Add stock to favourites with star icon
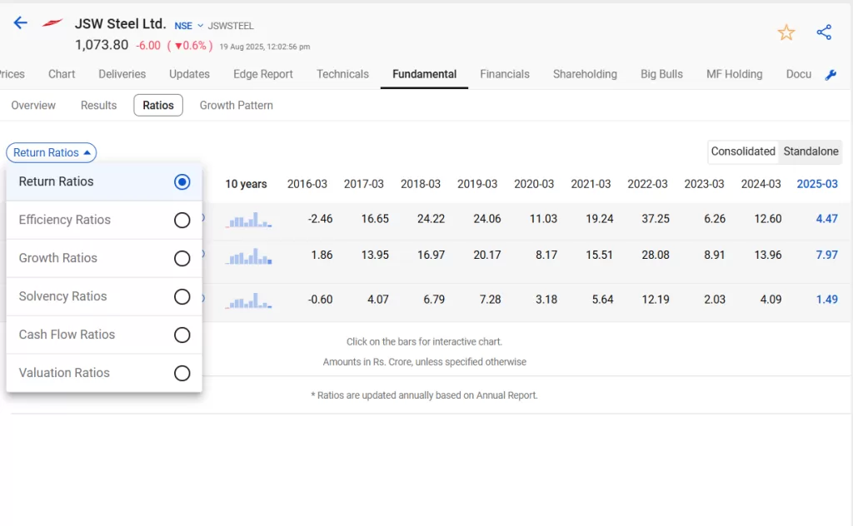The image size is (853, 526). click(x=786, y=32)
